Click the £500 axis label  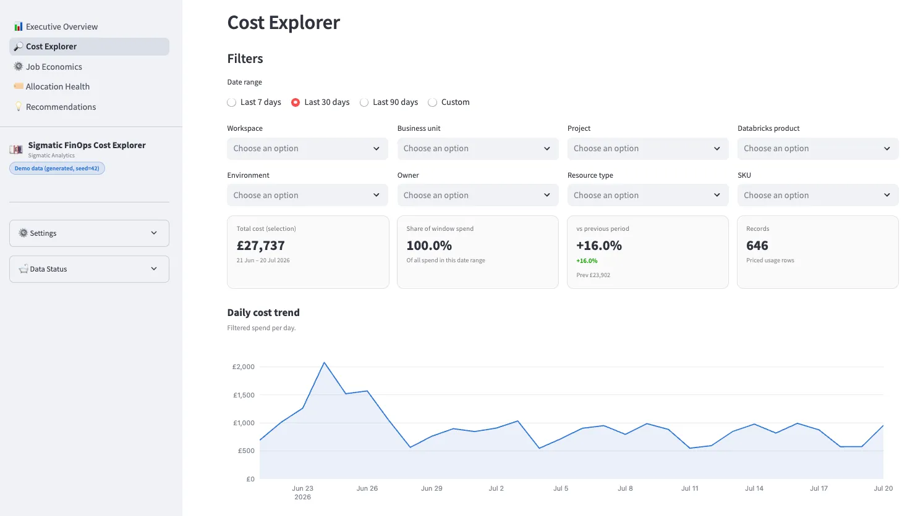[246, 451]
